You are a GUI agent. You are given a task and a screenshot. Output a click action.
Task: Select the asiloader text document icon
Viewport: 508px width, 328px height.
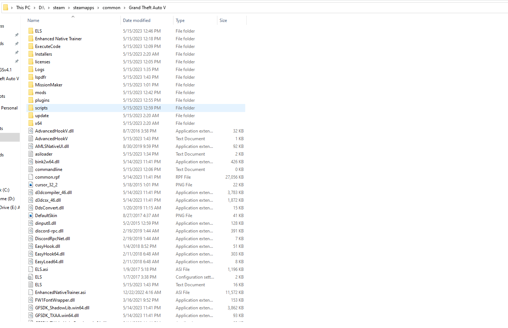(31, 154)
